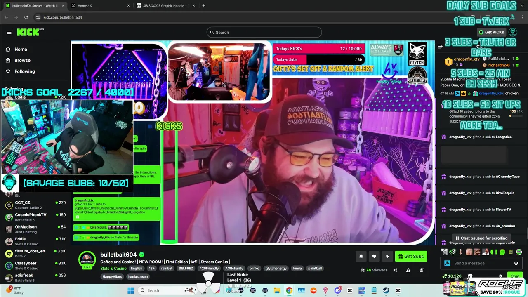Open the Kick points shop icon
The height and width of the screenshot is (297, 528).
point(470,276)
